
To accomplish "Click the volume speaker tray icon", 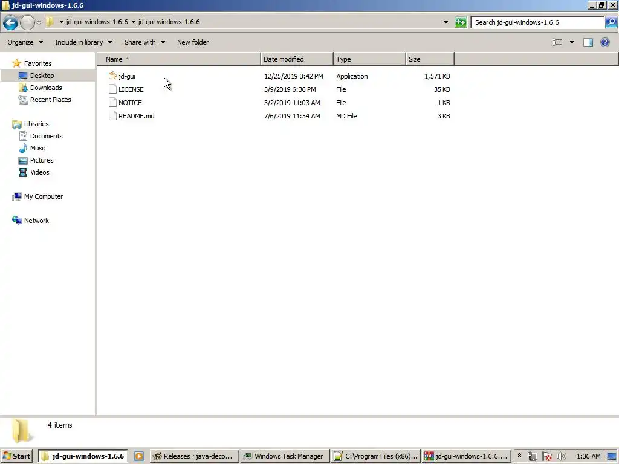I will (561, 457).
